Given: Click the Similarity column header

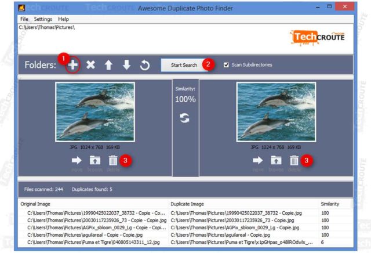Looking at the screenshot, I should coord(330,204).
